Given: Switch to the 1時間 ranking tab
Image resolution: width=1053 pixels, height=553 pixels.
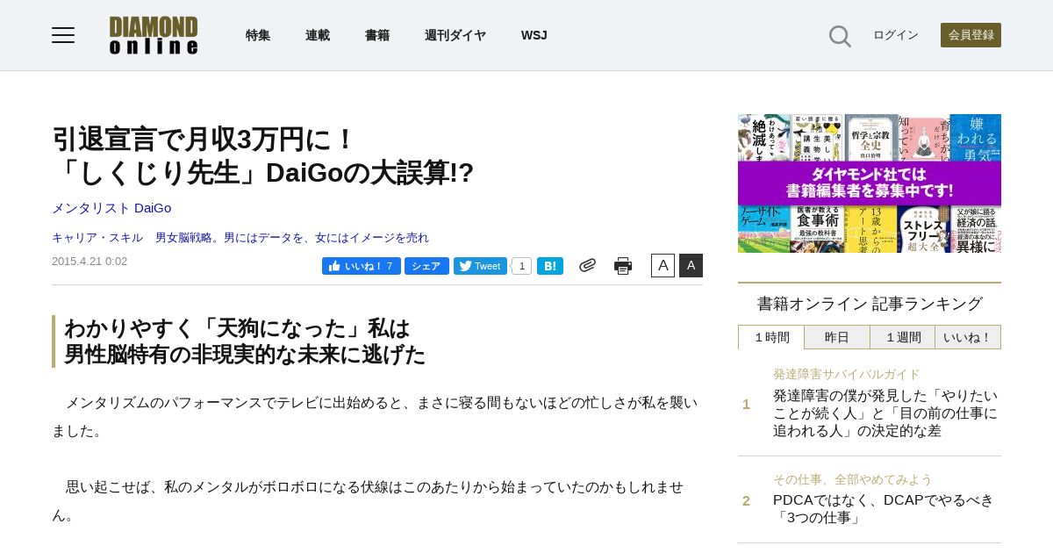Looking at the screenshot, I should tap(771, 337).
